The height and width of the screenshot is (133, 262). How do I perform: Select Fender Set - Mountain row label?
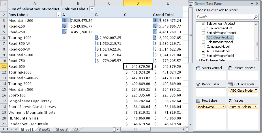pyautogui.click(x=35, y=124)
